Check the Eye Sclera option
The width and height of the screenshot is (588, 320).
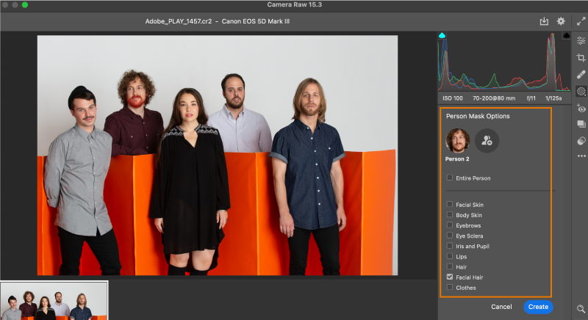[450, 236]
